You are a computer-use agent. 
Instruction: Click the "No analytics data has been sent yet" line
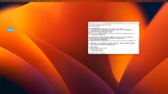[x=112, y=41]
